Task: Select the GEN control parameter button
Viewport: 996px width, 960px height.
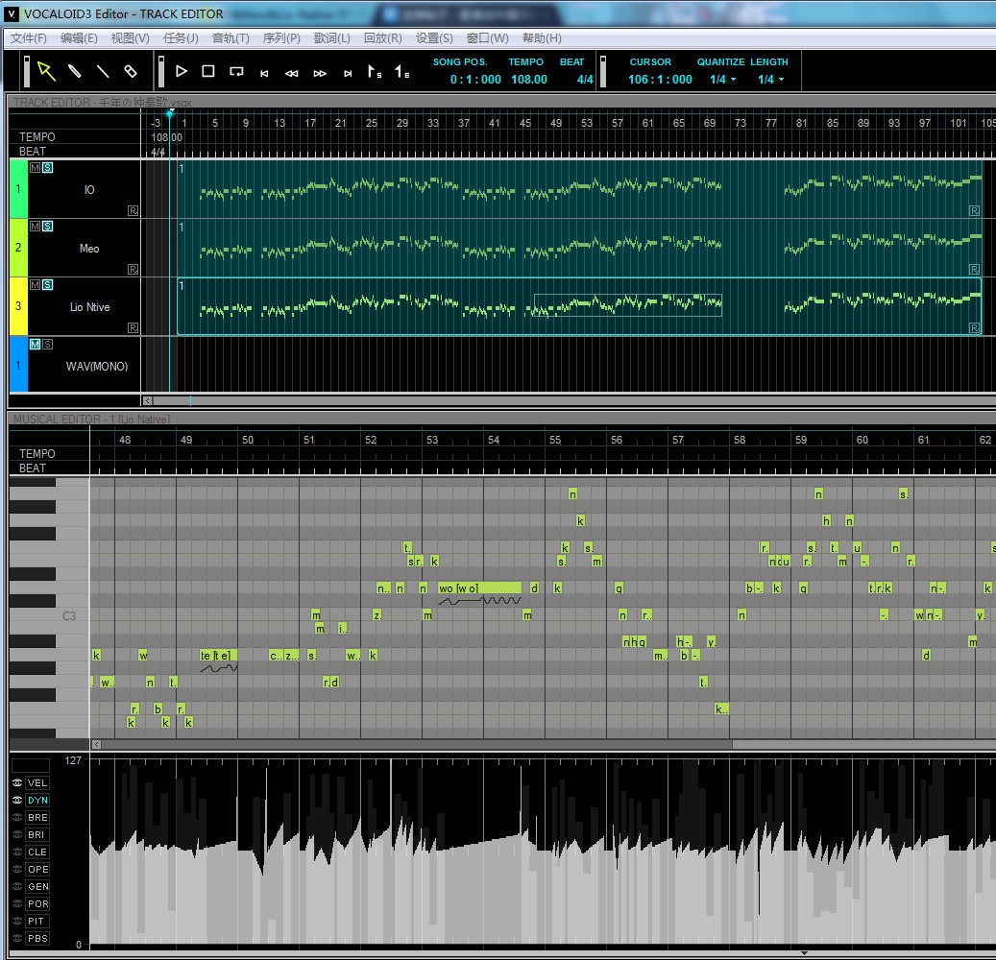Action: [x=37, y=886]
